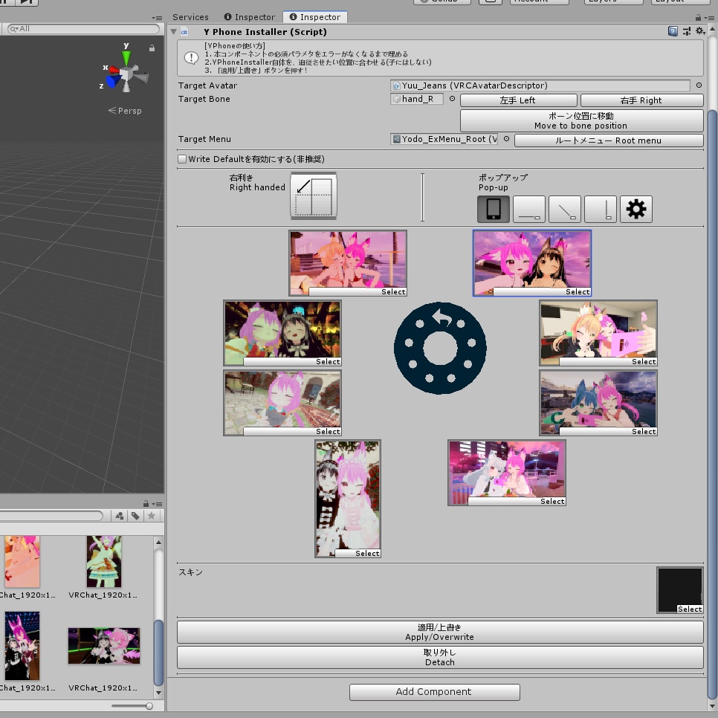Switch to the first, inactive Inspector tab

click(250, 17)
